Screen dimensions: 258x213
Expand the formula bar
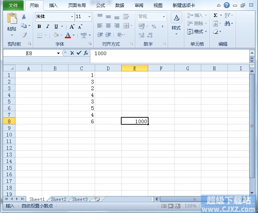coord(252,53)
